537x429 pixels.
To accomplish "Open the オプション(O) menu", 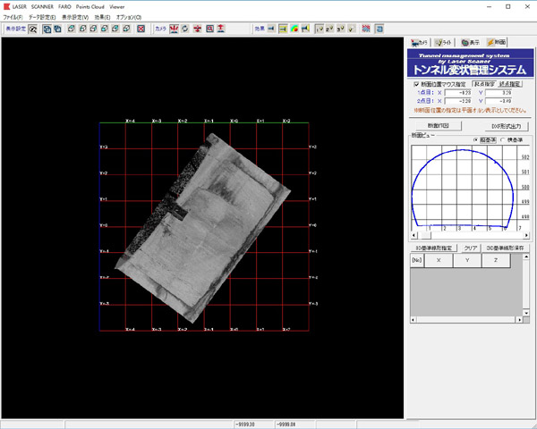I will [x=129, y=17].
